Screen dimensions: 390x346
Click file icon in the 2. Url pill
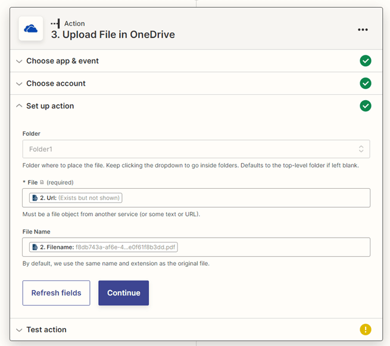[35, 198]
